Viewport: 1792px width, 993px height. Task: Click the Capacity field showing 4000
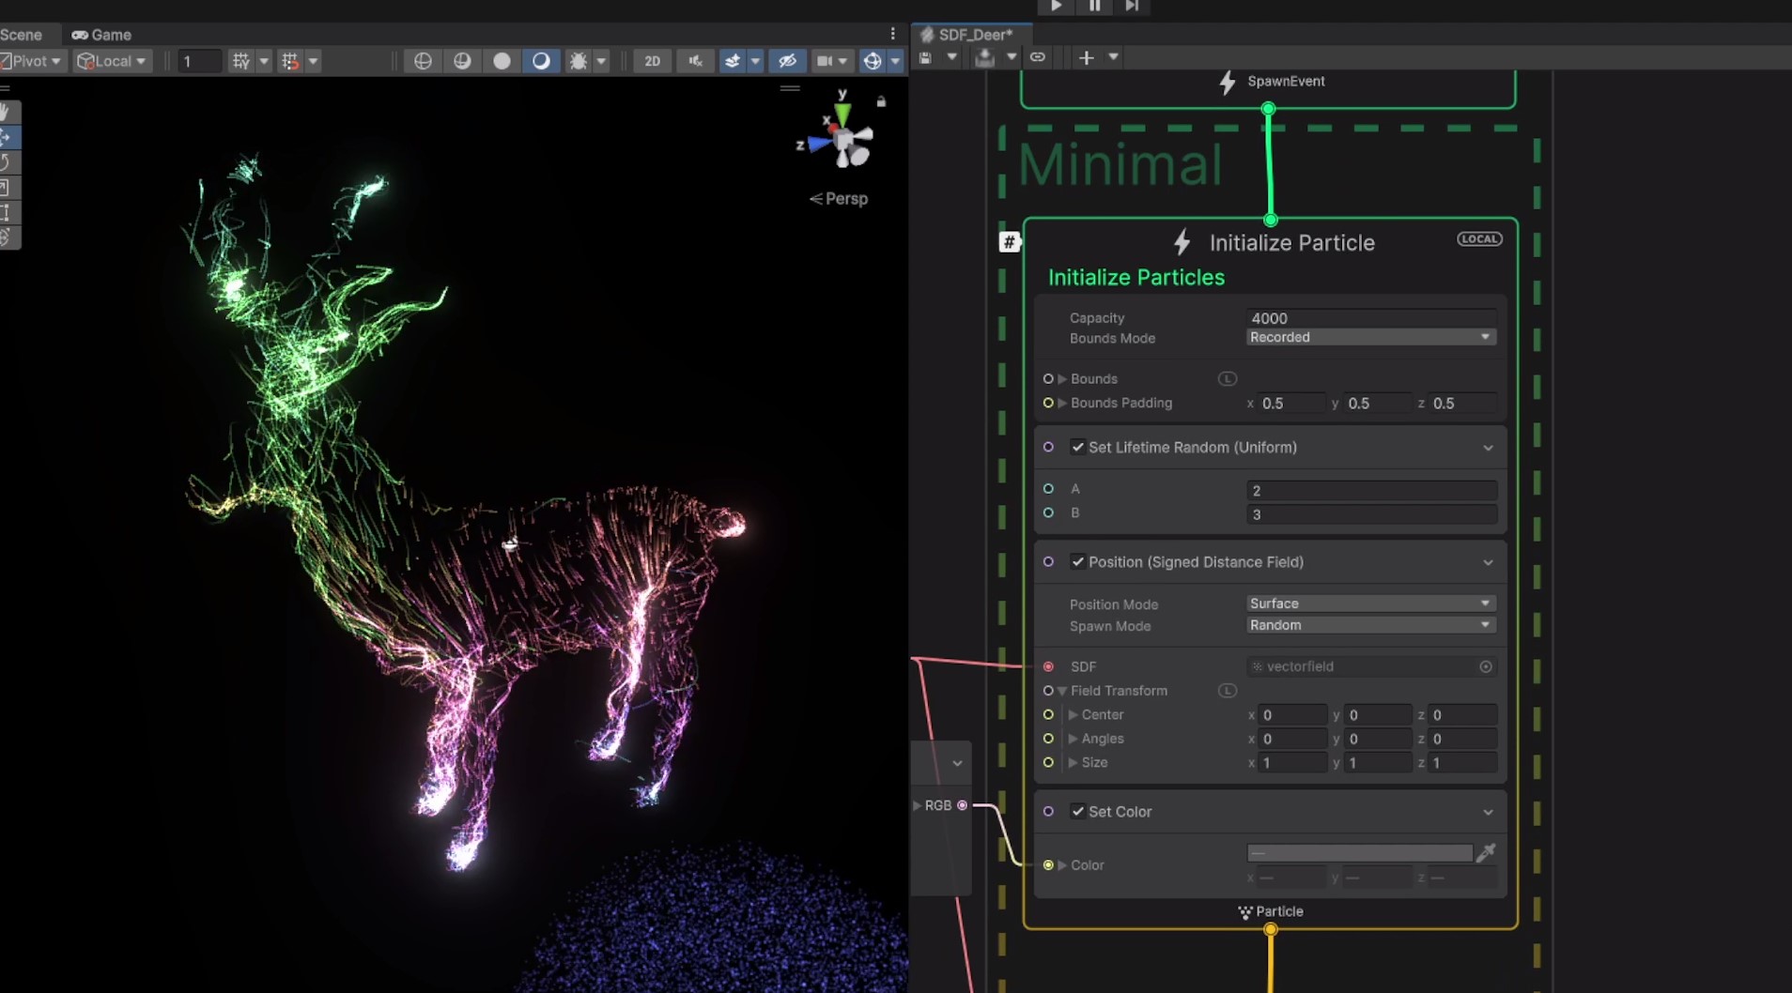1371,318
